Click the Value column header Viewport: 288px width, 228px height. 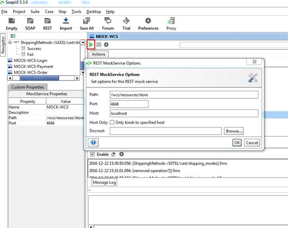coord(65,101)
